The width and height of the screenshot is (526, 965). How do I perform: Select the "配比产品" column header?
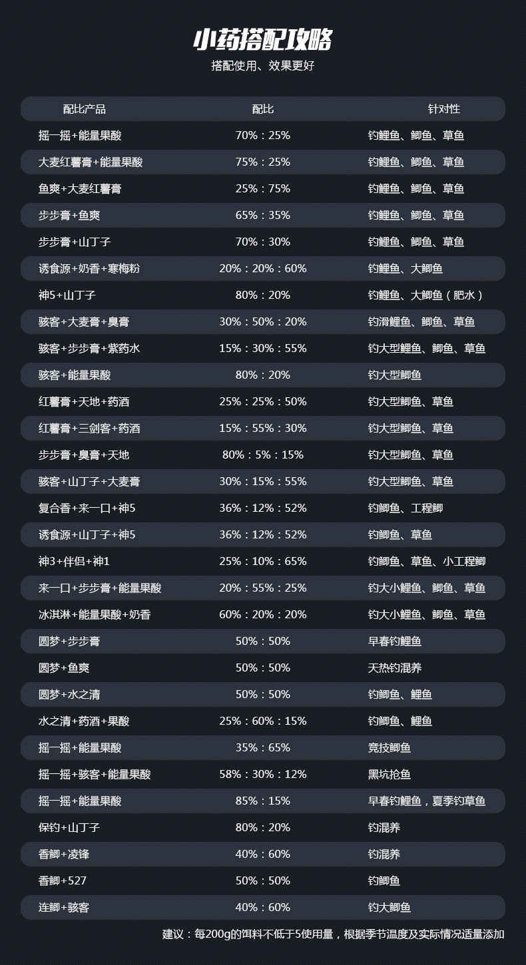click(84, 108)
